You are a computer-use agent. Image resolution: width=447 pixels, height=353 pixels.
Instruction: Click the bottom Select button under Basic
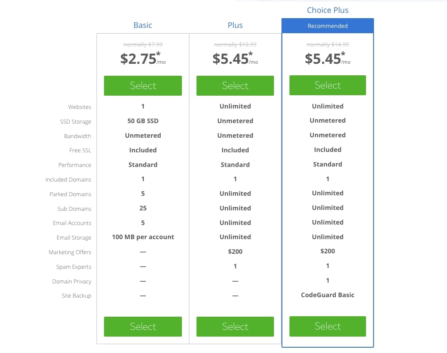pyautogui.click(x=143, y=326)
